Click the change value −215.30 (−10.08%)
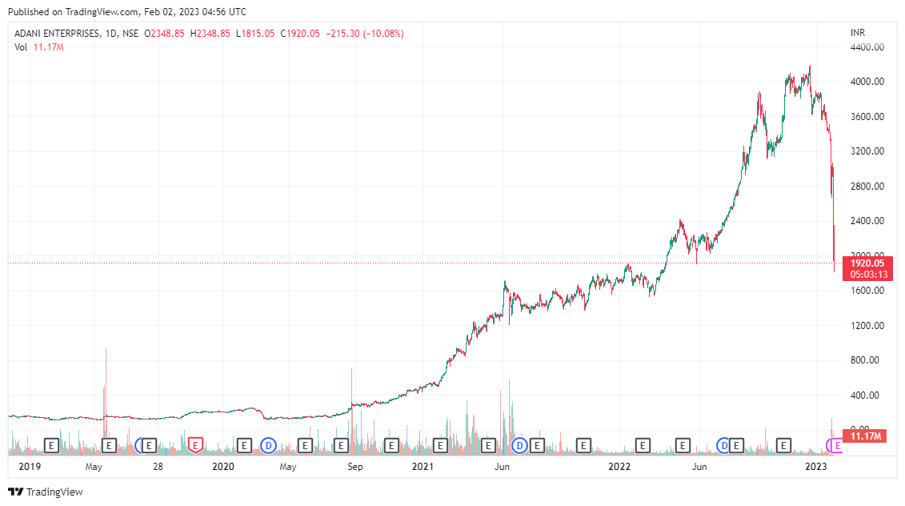The width and height of the screenshot is (905, 506). (365, 34)
